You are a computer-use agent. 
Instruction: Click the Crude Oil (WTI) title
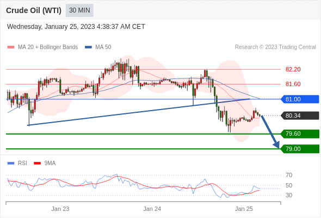click(x=34, y=10)
